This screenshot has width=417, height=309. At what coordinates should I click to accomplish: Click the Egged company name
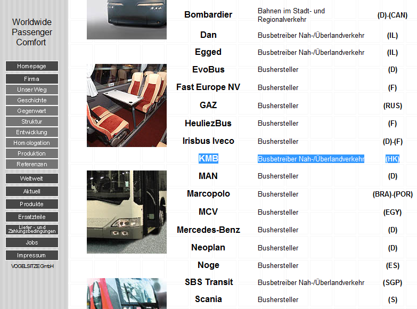click(208, 52)
